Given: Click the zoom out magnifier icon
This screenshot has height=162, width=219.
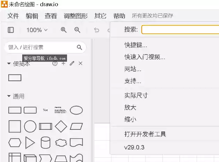Looking at the screenshot, I should pyautogui.click(x=77, y=30).
